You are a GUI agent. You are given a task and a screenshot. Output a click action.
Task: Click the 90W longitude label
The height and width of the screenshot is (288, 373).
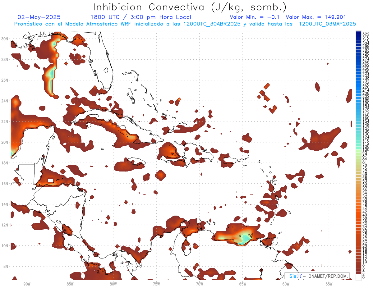[27, 284]
